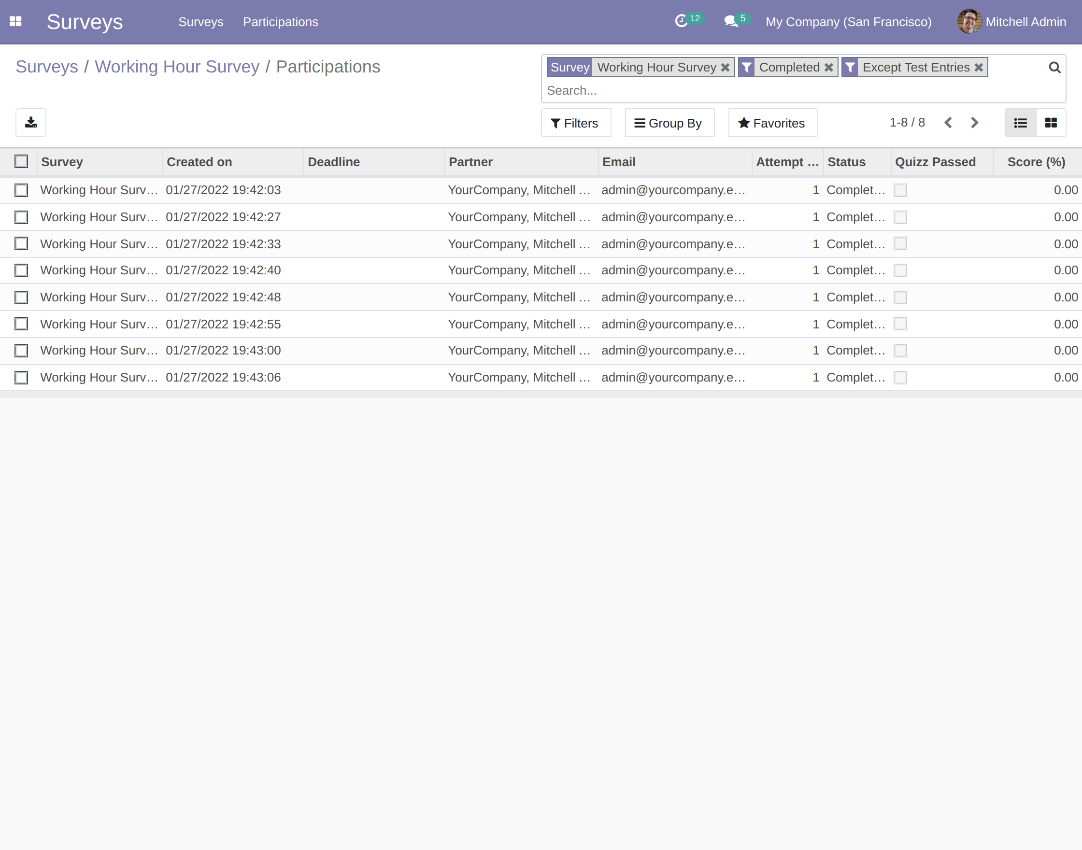This screenshot has width=1082, height=850.
Task: Sort by Email column header
Action: click(x=675, y=162)
